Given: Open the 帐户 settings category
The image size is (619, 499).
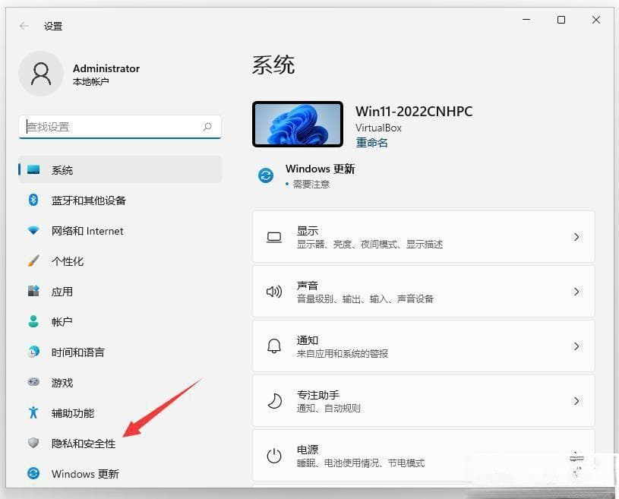Looking at the screenshot, I should [x=120, y=321].
